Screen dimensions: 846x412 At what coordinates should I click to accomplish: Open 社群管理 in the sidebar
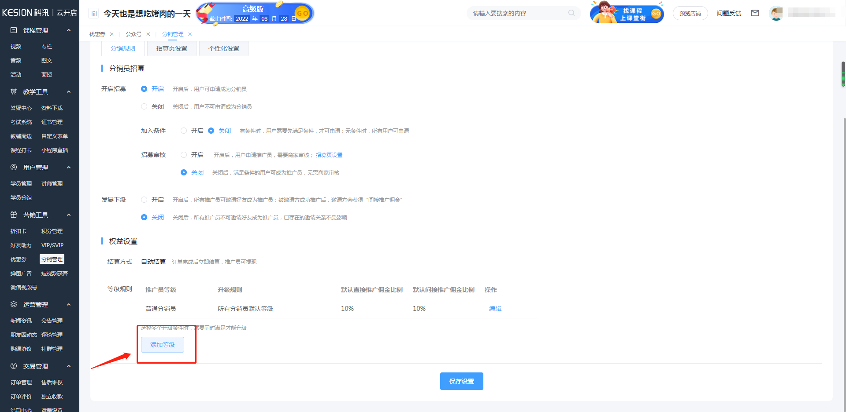point(52,349)
